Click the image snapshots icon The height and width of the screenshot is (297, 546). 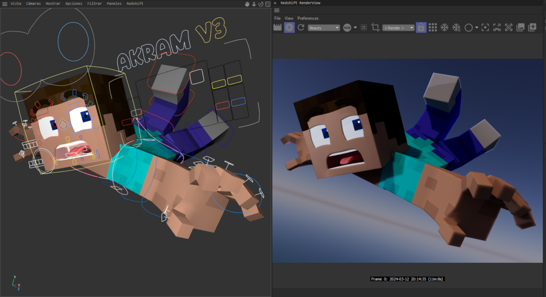point(520,28)
